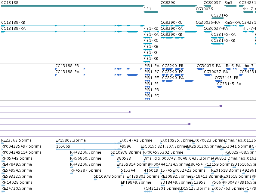The image size is (256, 193).
Task: Click protein RnrS-PA
Action: click(x=231, y=69)
